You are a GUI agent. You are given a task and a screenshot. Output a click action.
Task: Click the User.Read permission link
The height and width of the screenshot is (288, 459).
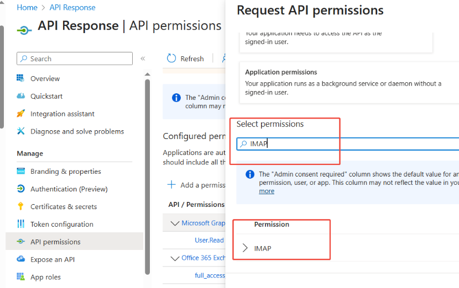click(x=209, y=240)
